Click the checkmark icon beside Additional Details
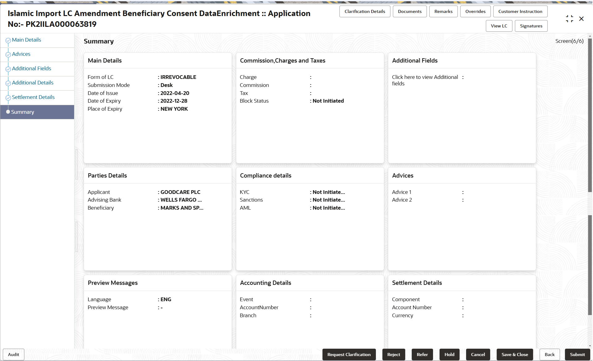The width and height of the screenshot is (593, 361). pos(8,83)
